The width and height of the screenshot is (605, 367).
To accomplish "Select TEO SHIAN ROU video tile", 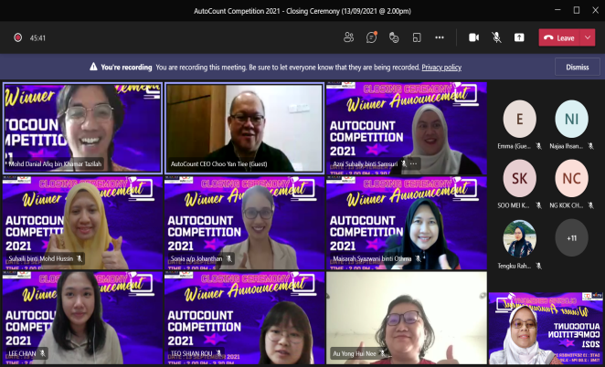I will [245, 318].
